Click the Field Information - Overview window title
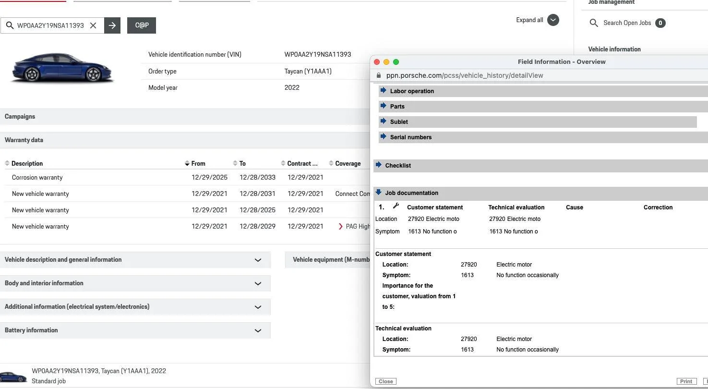708x389 pixels. pyautogui.click(x=562, y=62)
